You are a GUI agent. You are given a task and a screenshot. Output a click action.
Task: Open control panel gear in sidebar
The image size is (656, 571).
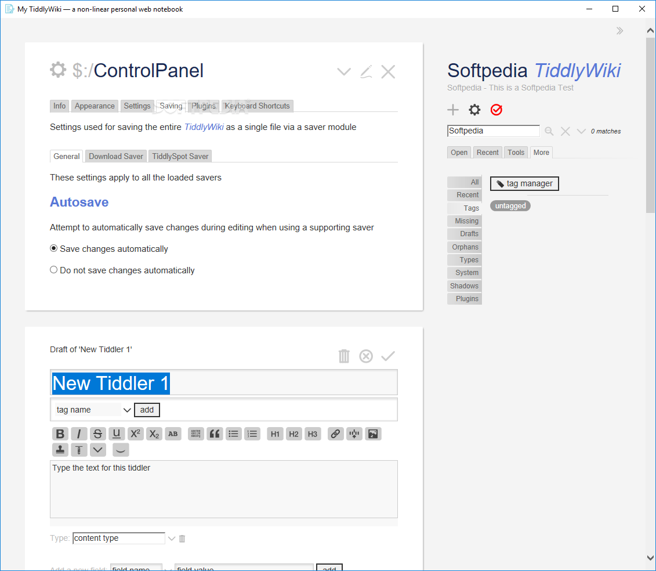coord(474,110)
